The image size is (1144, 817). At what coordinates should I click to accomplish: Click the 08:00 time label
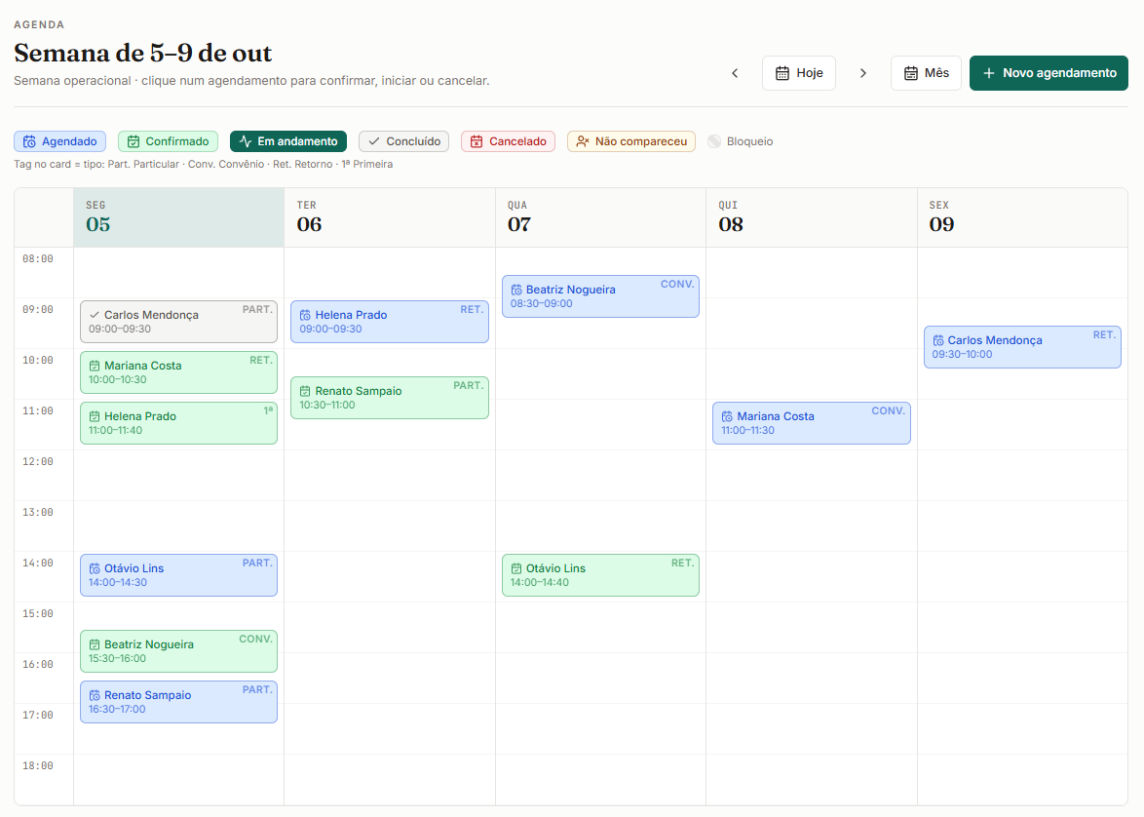[x=38, y=259]
